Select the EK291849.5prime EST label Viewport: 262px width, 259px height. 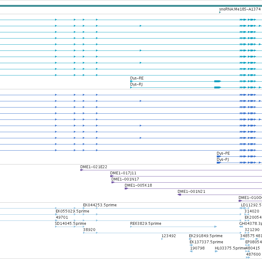pos(206,236)
